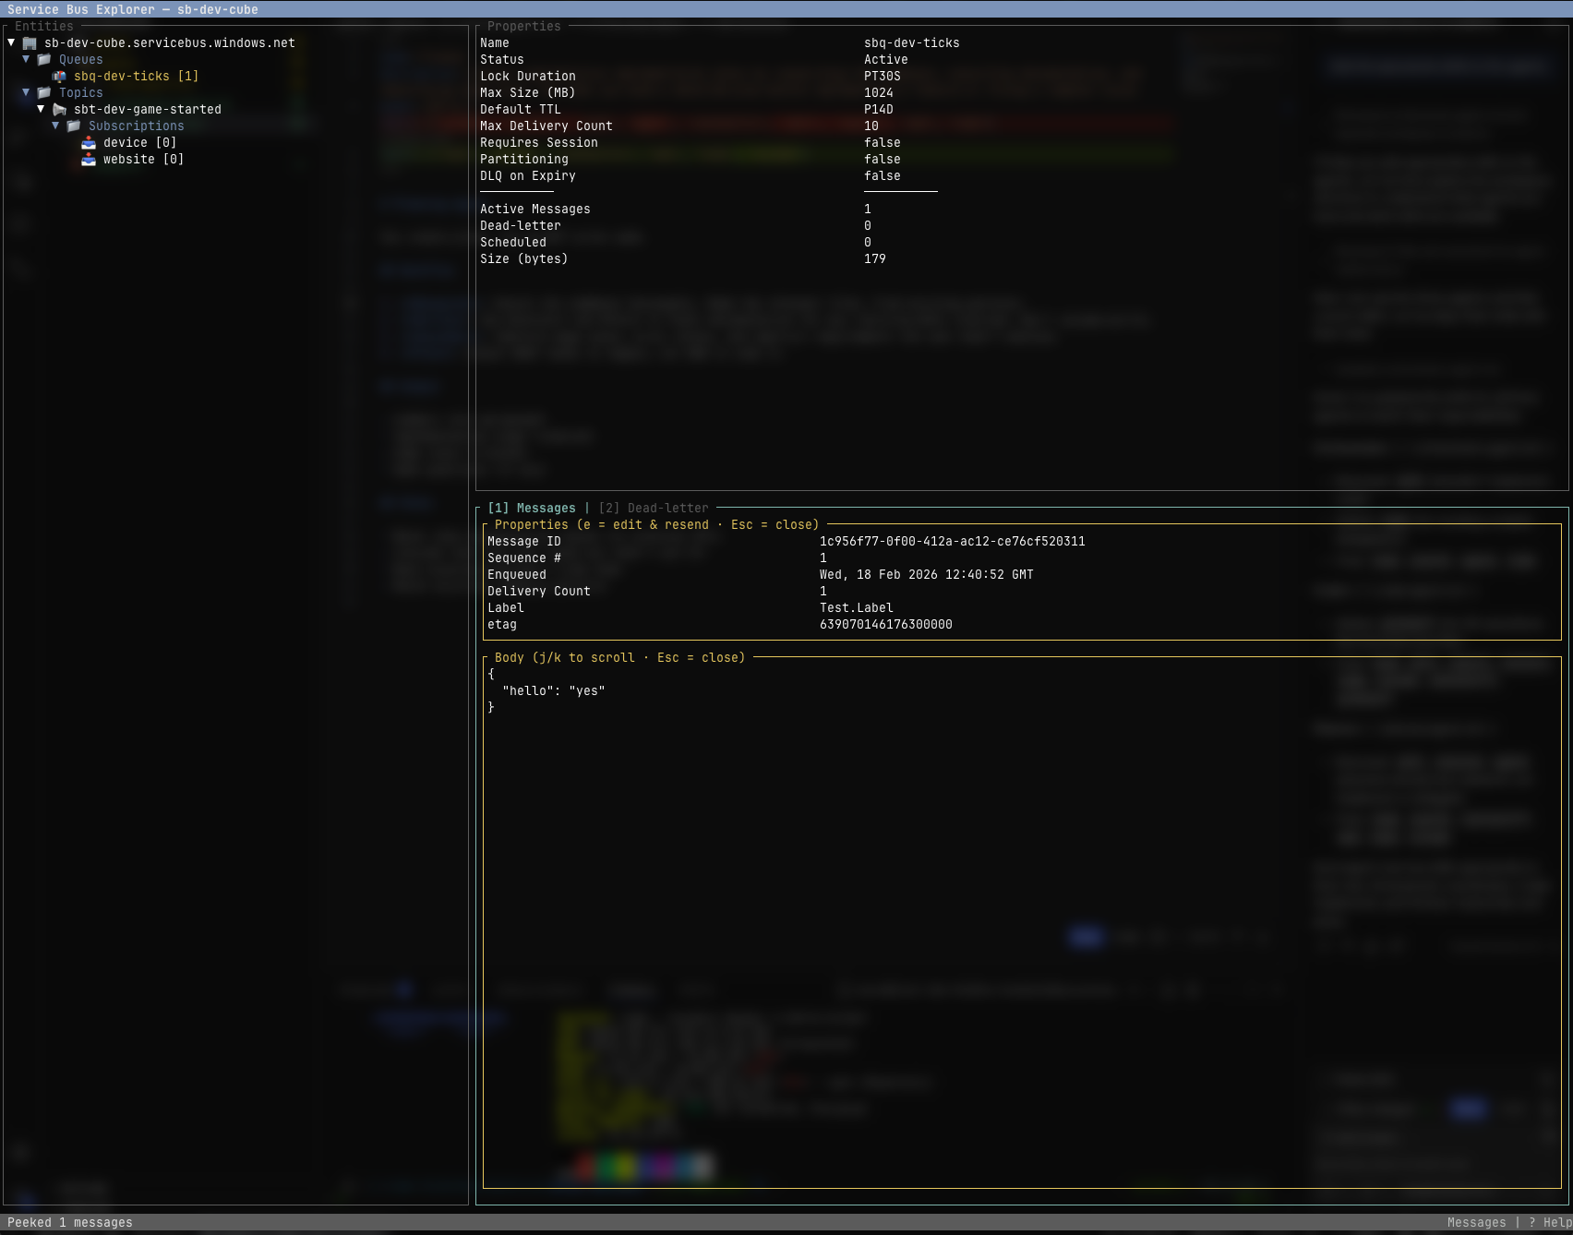Click the "hello": "yes" body line
Viewport: 1573px width, 1235px height.
coord(554,691)
